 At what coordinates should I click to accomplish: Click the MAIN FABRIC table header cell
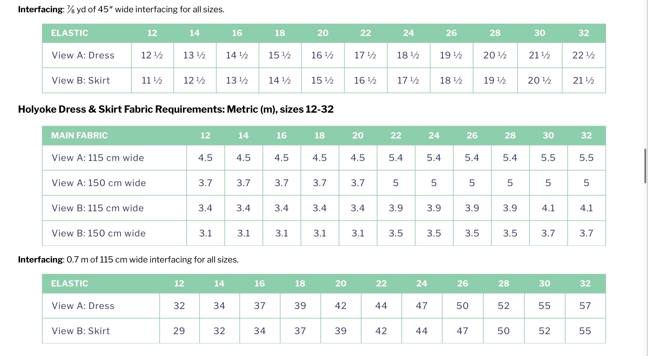(79, 135)
